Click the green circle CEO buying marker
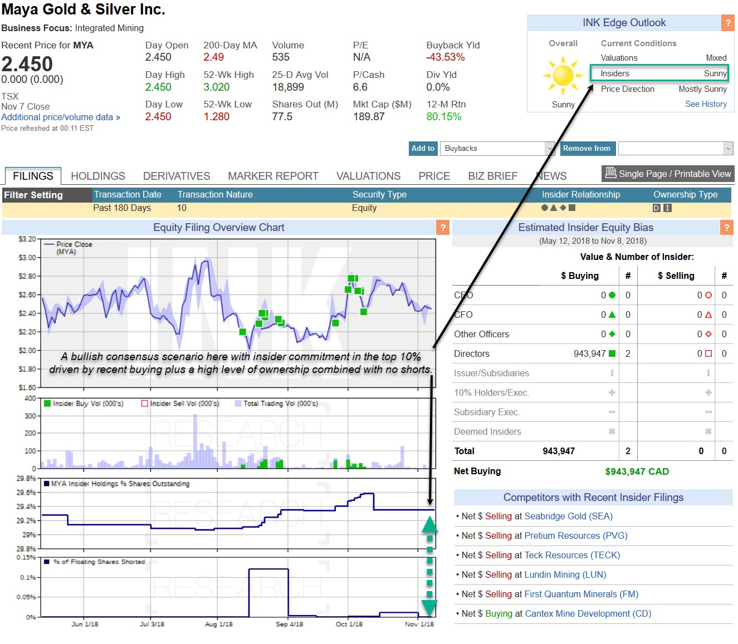This screenshot has height=644, width=738. click(612, 295)
